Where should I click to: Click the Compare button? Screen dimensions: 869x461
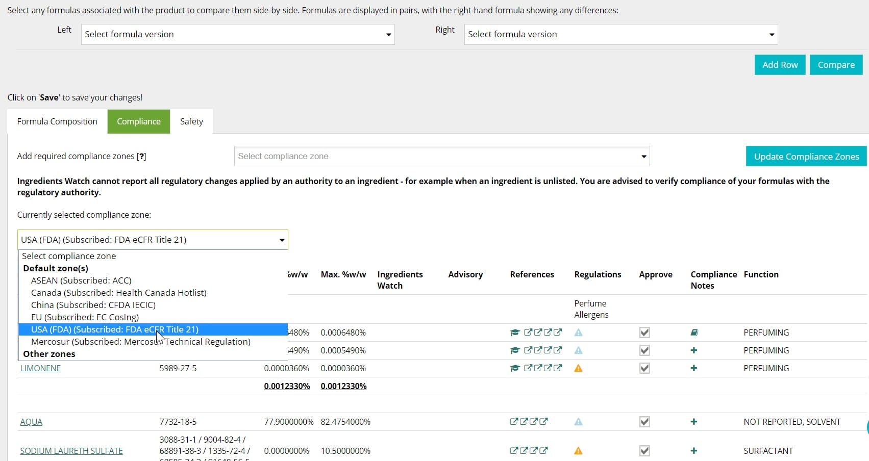[x=836, y=65]
